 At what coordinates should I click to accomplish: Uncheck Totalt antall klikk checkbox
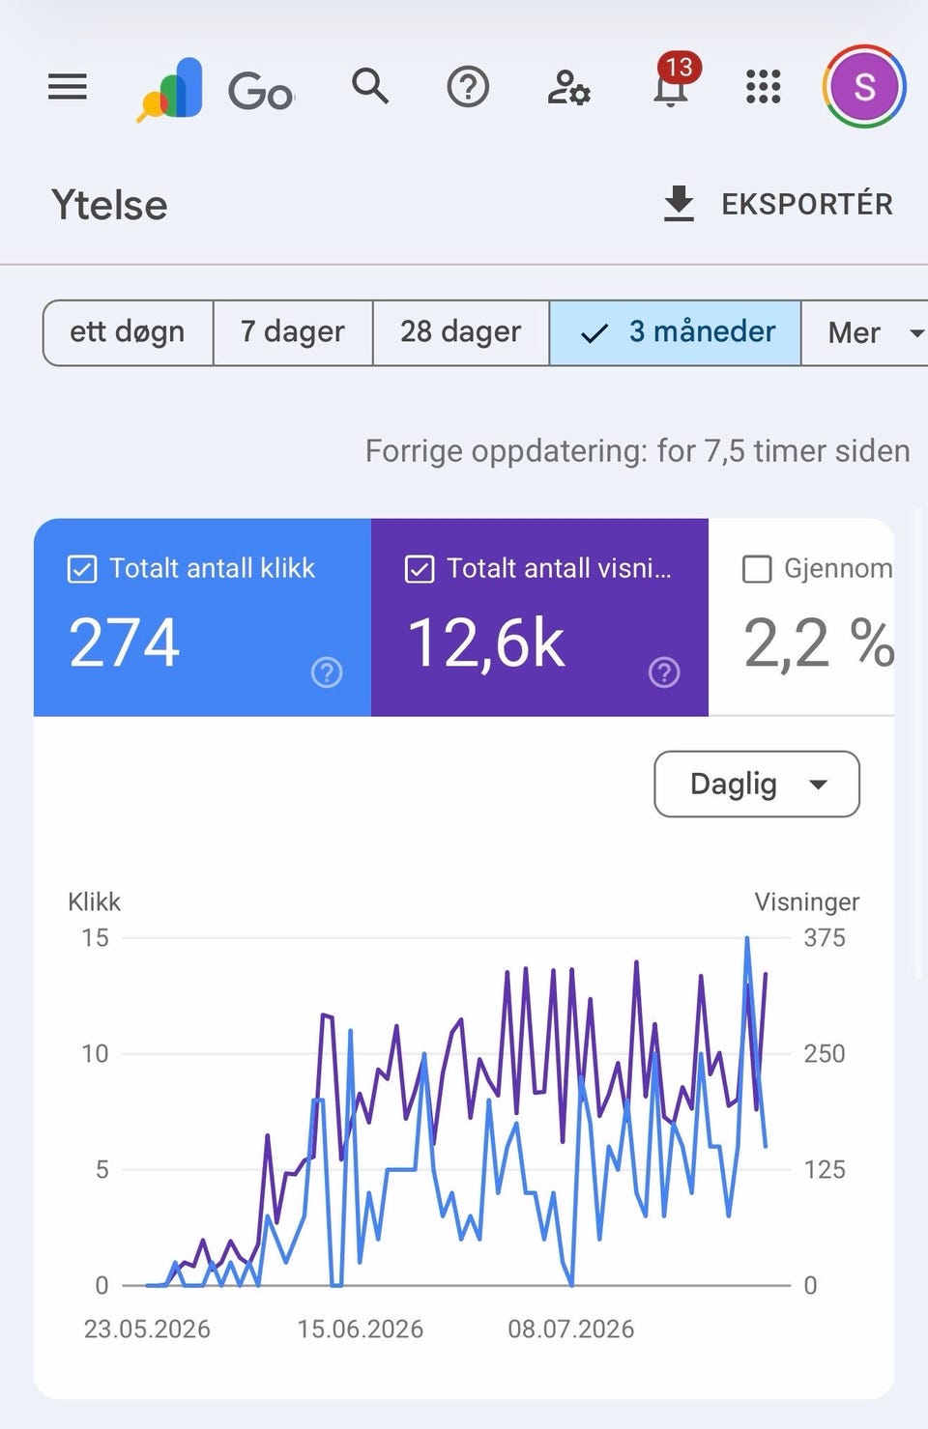(82, 569)
